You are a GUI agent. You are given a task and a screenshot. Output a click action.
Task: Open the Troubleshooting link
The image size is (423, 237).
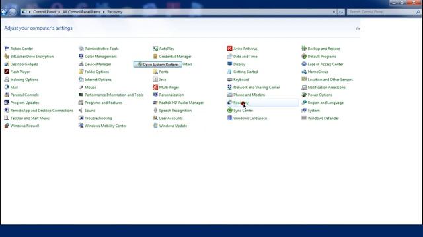pos(98,118)
